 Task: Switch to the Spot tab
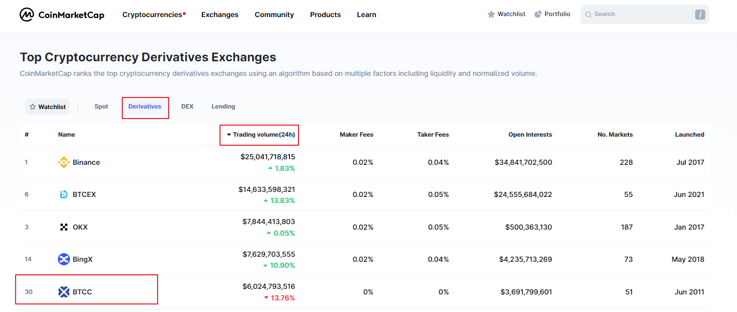(101, 107)
